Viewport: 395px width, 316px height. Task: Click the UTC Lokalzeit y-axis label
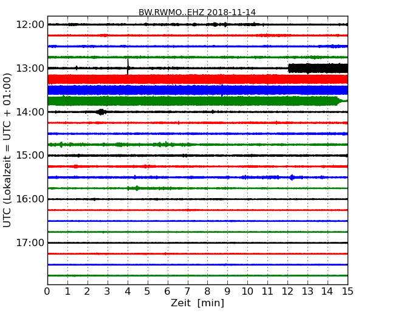7,150
